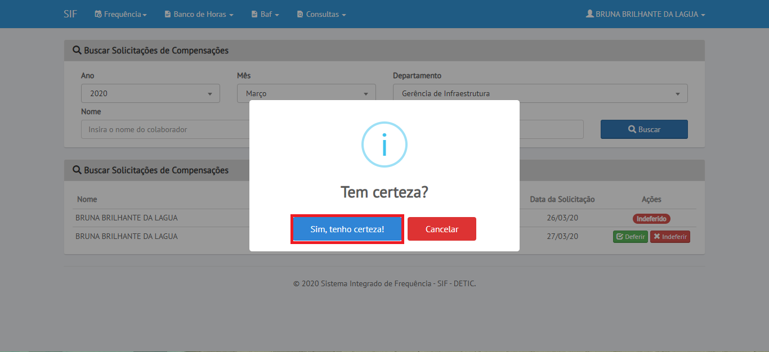
Task: Click the Indeferir button
Action: pyautogui.click(x=670, y=237)
